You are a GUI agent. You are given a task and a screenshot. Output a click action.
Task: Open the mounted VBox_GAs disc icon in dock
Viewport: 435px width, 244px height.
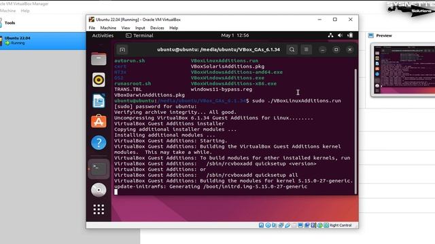pyautogui.click(x=99, y=190)
